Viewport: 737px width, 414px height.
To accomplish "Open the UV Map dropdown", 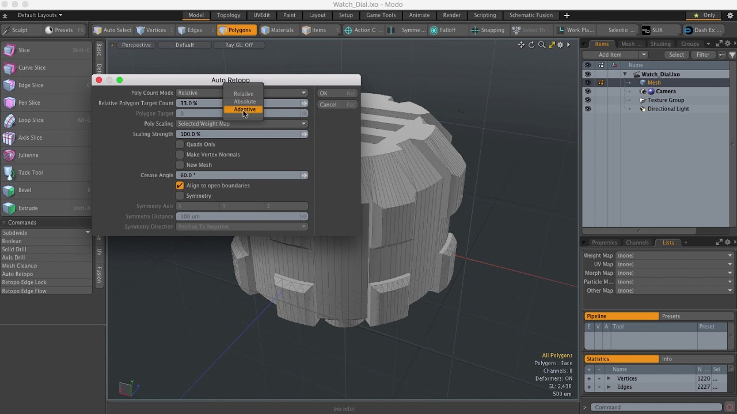I will pos(675,264).
